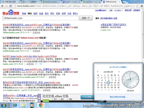The image size is (144, 108).
Task: Go to next month in the calendar
Action: click(119, 72)
